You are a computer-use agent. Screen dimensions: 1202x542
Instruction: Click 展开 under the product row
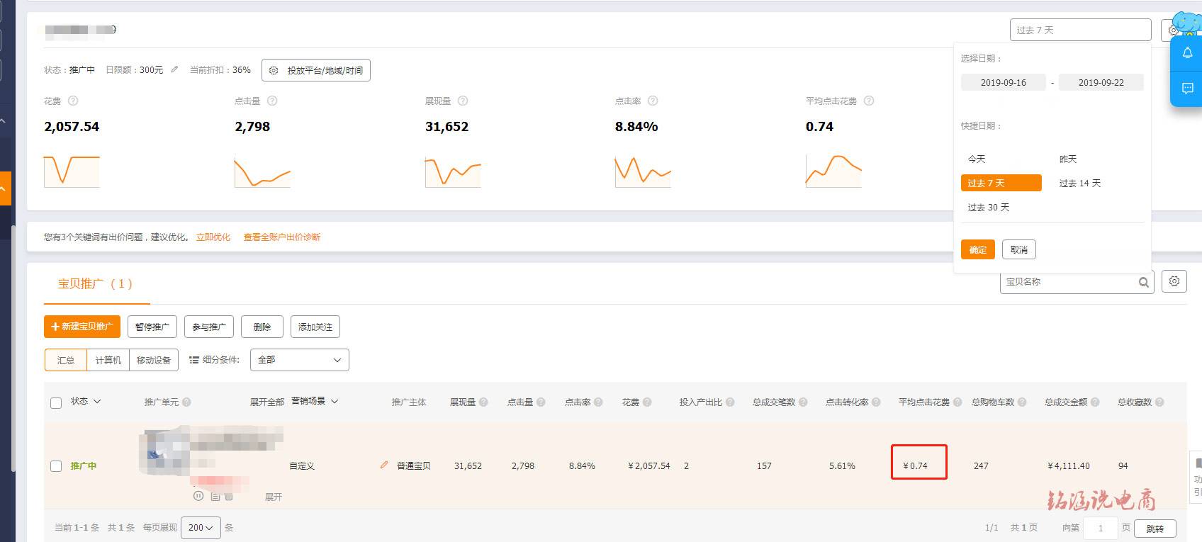click(274, 497)
